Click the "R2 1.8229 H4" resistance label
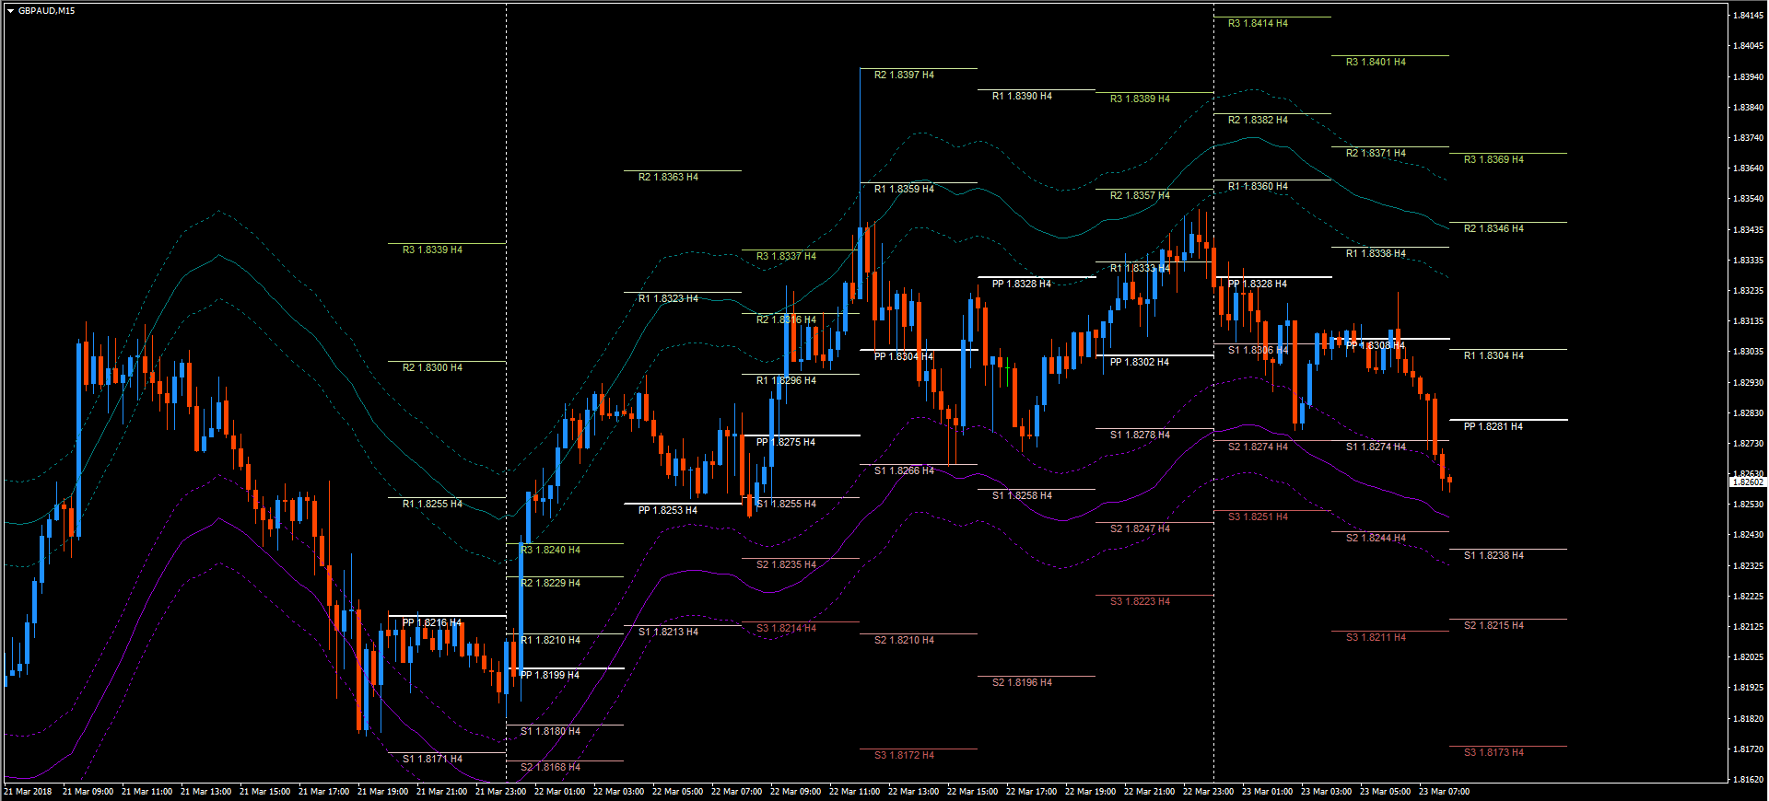 (x=550, y=584)
